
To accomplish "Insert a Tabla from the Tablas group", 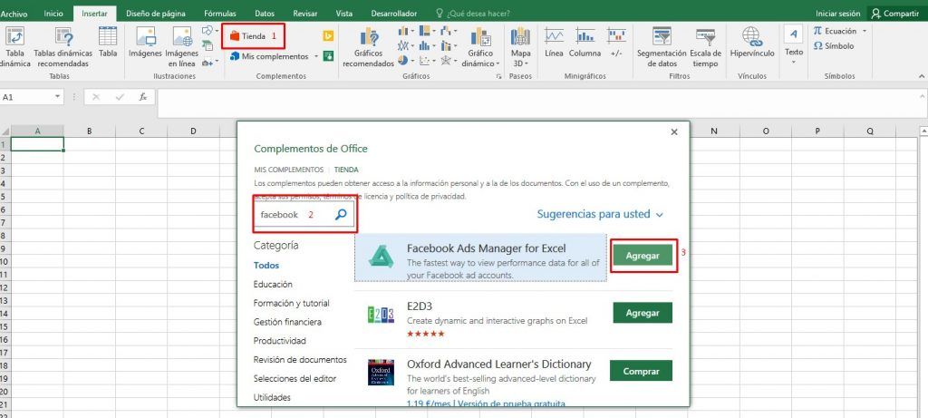I will click(108, 43).
